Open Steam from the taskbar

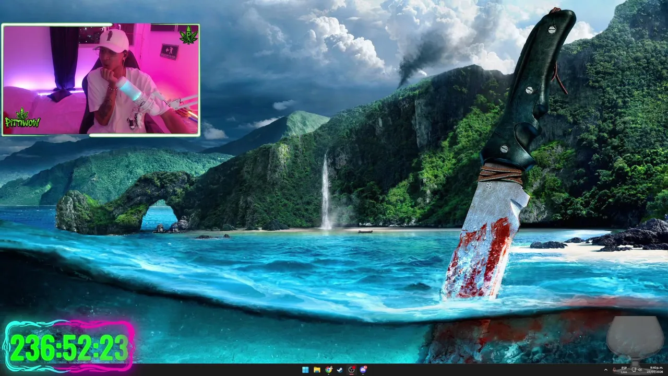pyautogui.click(x=340, y=370)
